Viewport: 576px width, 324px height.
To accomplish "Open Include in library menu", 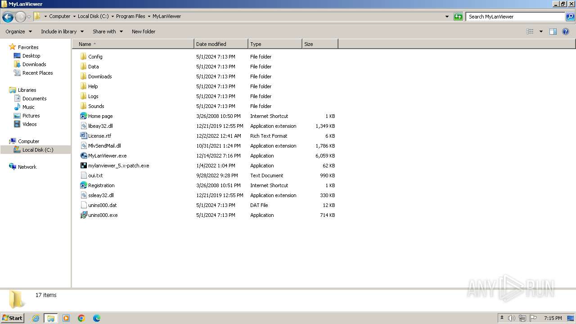I will pyautogui.click(x=62, y=31).
